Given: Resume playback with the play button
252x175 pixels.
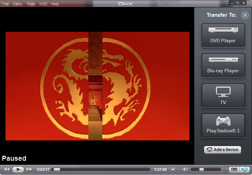Looking at the screenshot, I should click(18, 169).
